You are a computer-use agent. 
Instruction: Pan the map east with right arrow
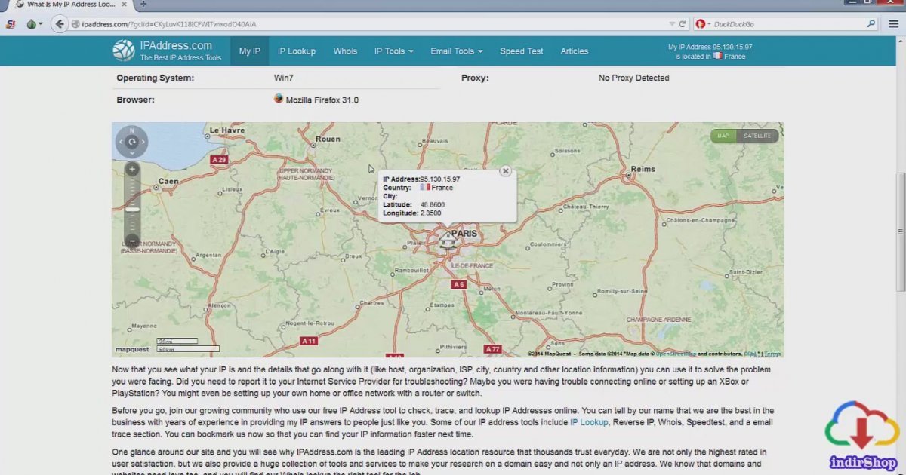[x=144, y=142]
